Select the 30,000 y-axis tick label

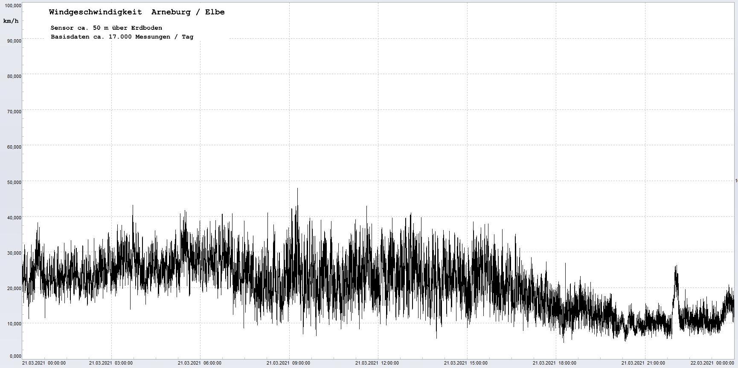(14, 253)
